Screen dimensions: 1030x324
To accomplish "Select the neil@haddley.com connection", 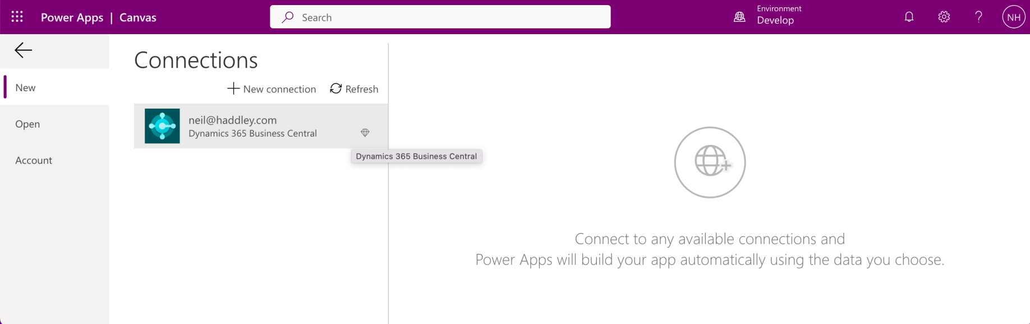I will 252,126.
